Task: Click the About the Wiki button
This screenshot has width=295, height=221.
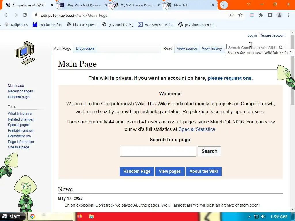Action: pos(204,172)
